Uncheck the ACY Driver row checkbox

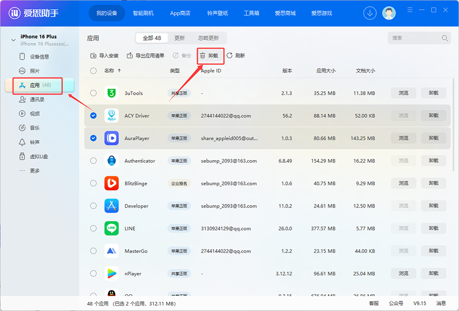pos(93,116)
